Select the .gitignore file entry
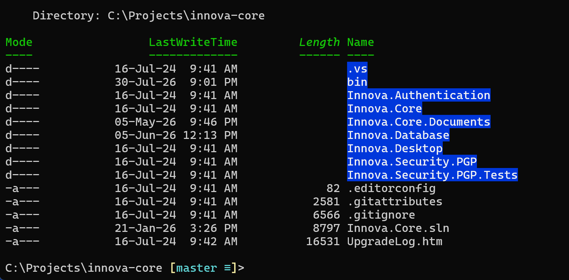Screen dimensions: 569x280 coord(381,215)
